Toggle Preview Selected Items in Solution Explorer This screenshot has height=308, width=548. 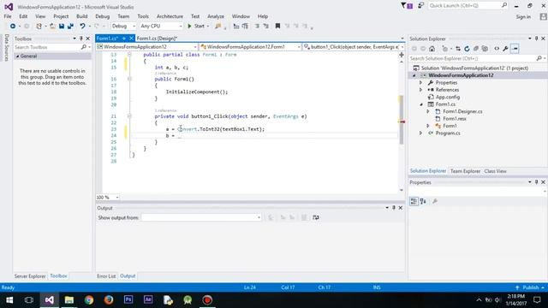pos(515,49)
